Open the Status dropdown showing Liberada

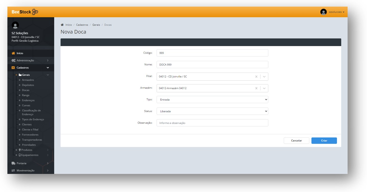pos(212,111)
